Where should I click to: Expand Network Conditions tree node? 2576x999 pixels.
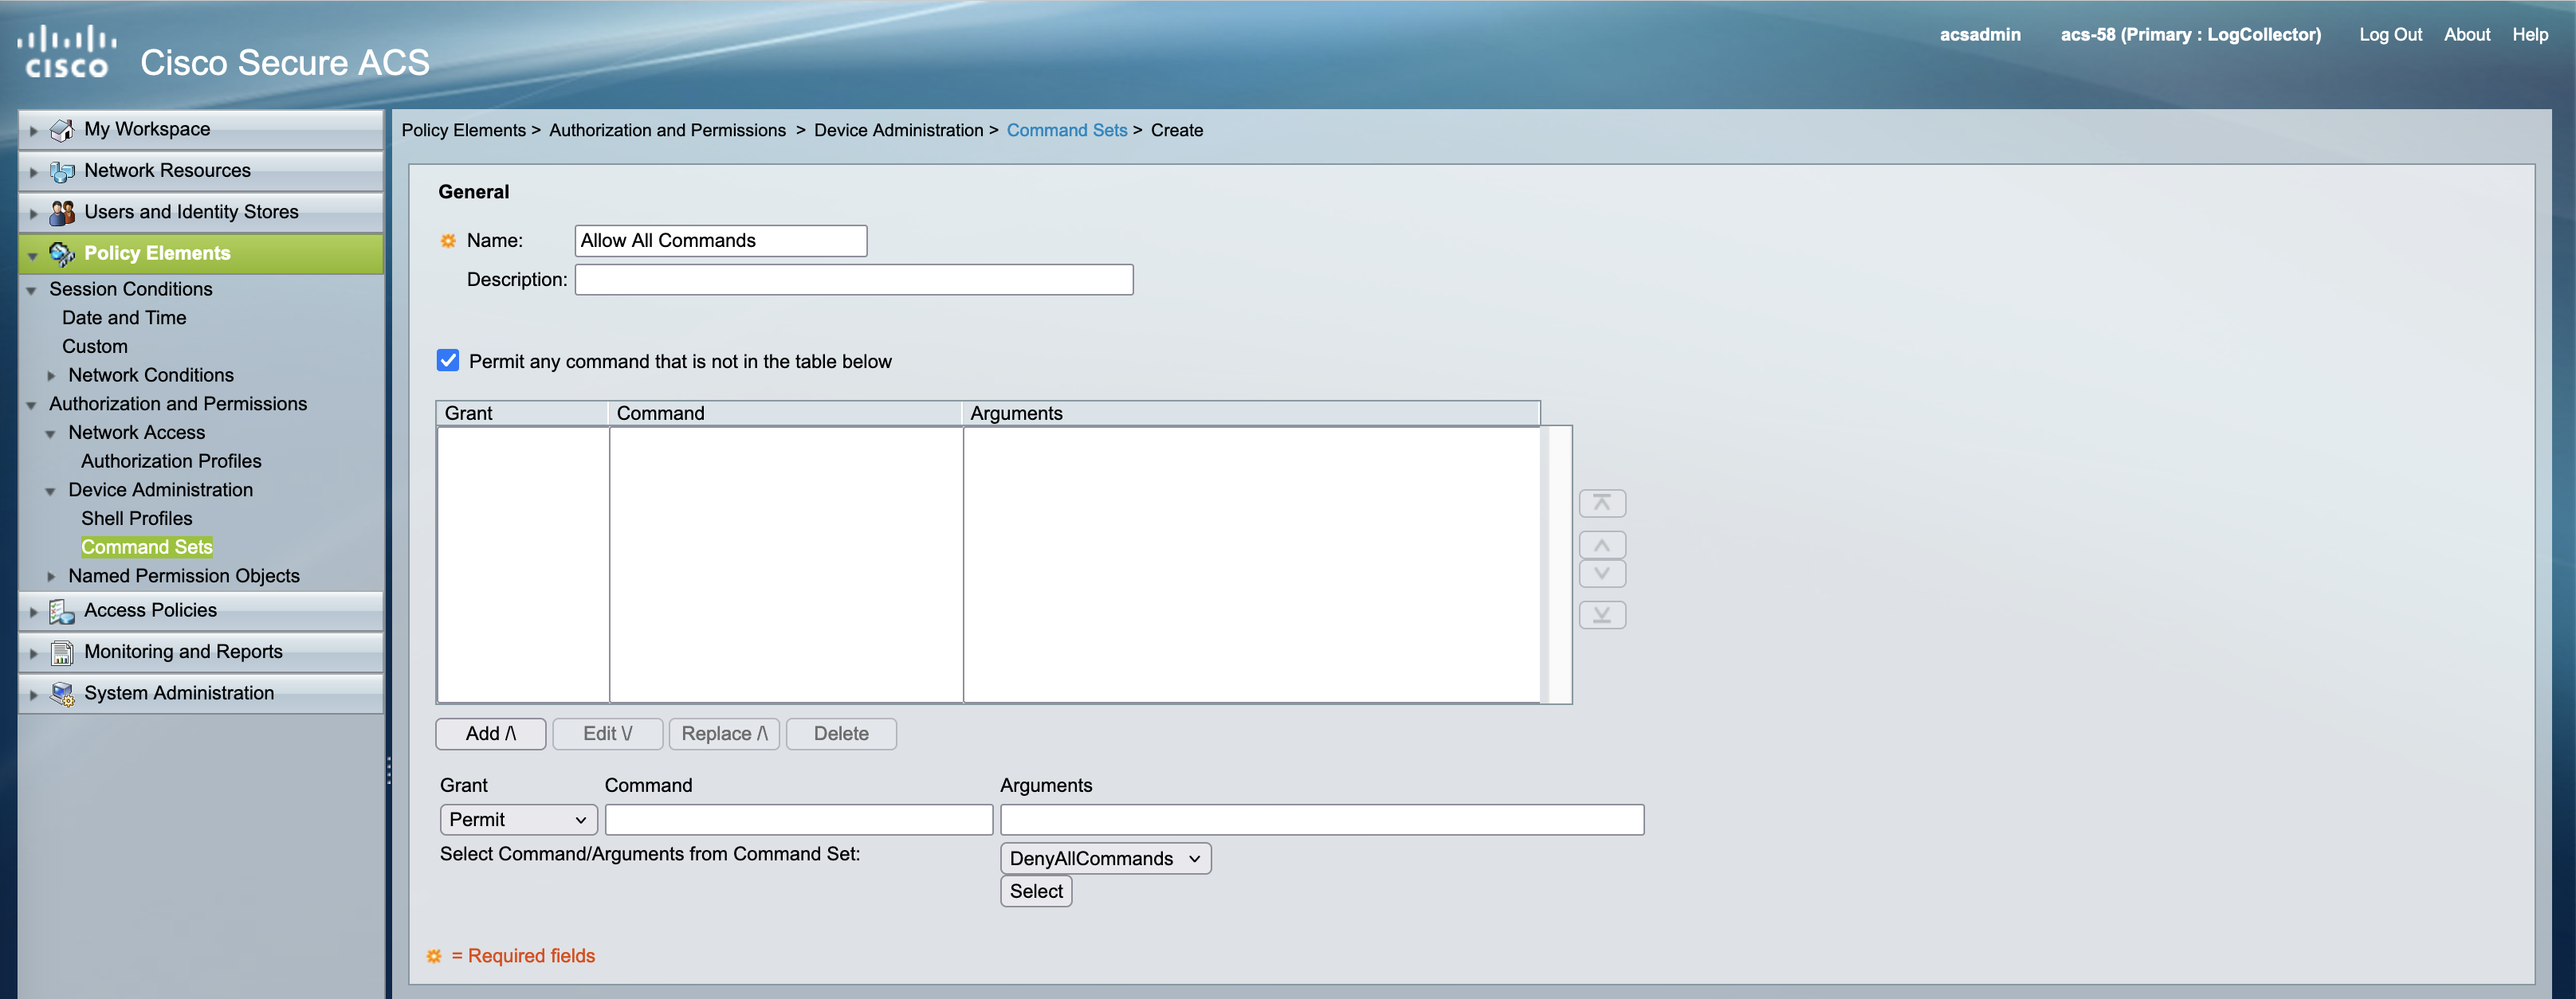tap(51, 376)
